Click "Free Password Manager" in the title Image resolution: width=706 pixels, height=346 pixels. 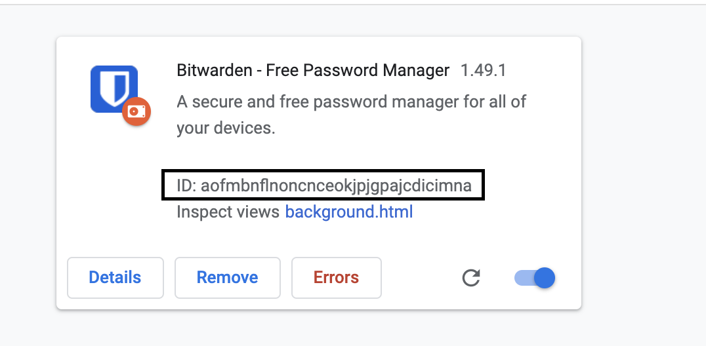tap(358, 71)
